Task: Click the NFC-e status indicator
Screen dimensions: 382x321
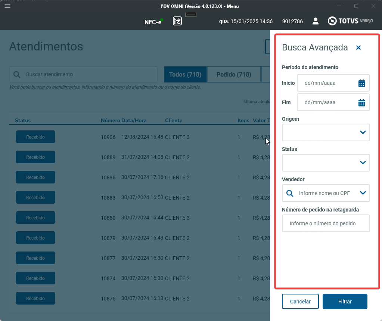Action: tap(153, 22)
